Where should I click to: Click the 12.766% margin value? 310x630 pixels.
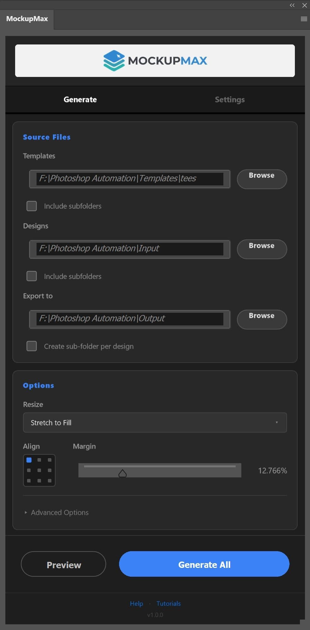point(273,471)
